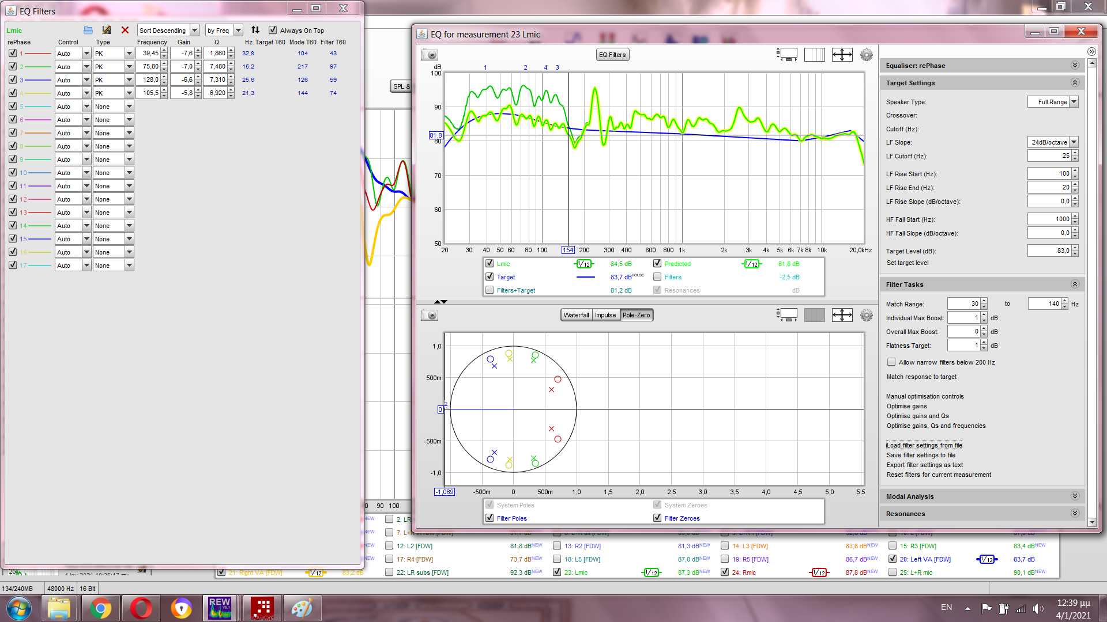Click the EQ Filters button

612,55
